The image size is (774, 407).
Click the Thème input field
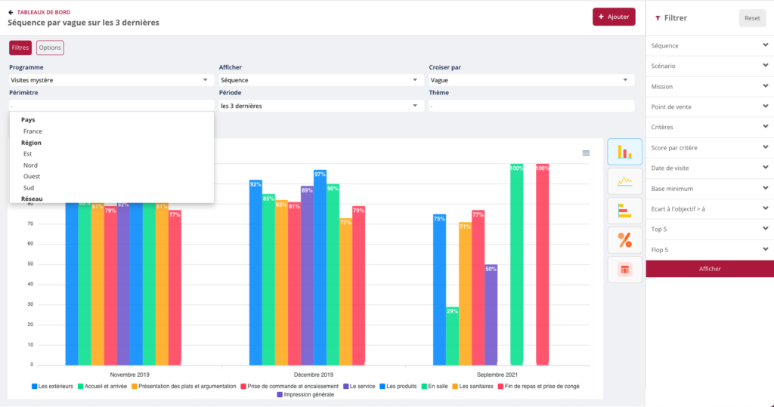pos(531,106)
